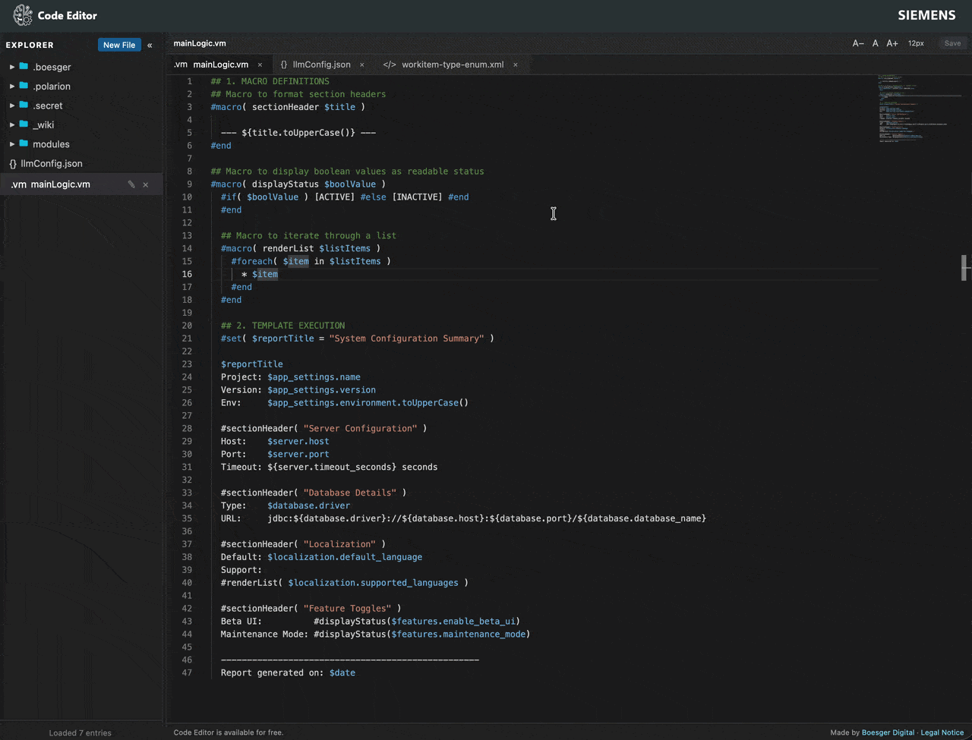Close the llmConfig.json tab
The height and width of the screenshot is (740, 972).
click(x=361, y=65)
